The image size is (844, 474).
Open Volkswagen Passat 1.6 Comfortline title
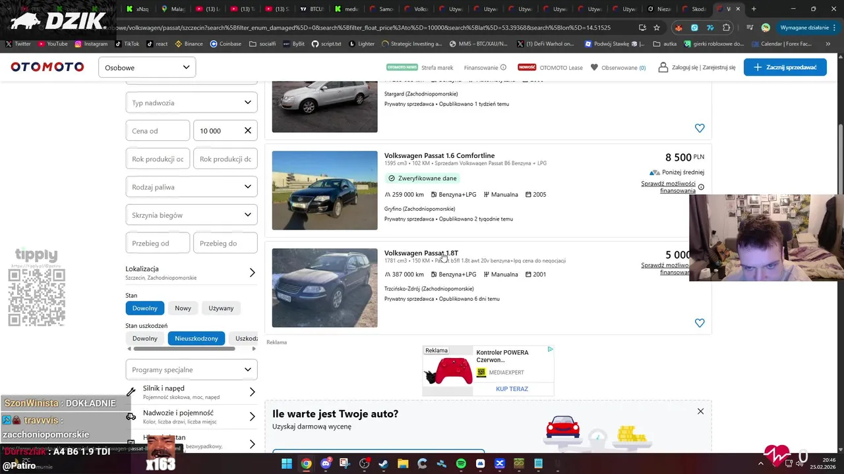click(439, 155)
